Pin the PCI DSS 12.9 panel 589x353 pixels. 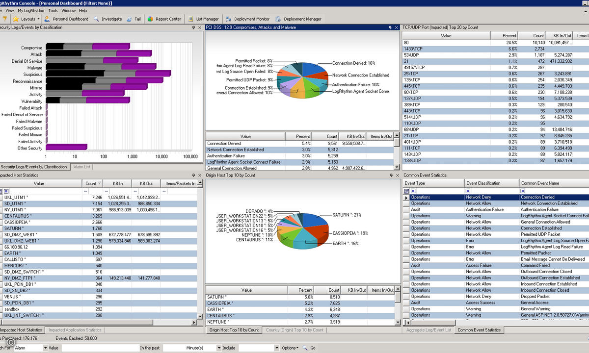[x=390, y=27]
